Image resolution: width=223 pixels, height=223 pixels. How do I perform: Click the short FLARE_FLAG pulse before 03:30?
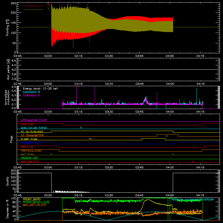[x=90, y=139]
